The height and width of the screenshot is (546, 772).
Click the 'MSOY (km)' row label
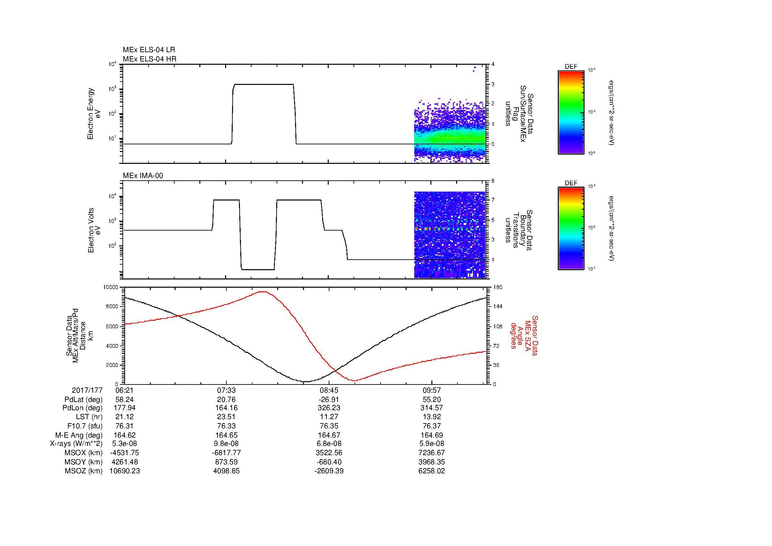[84, 462]
